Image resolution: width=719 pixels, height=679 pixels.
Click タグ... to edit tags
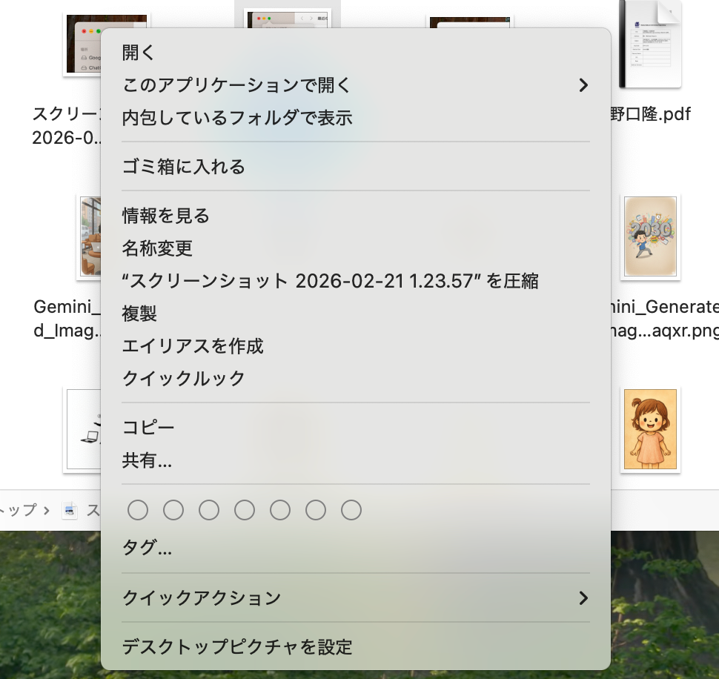coord(147,549)
